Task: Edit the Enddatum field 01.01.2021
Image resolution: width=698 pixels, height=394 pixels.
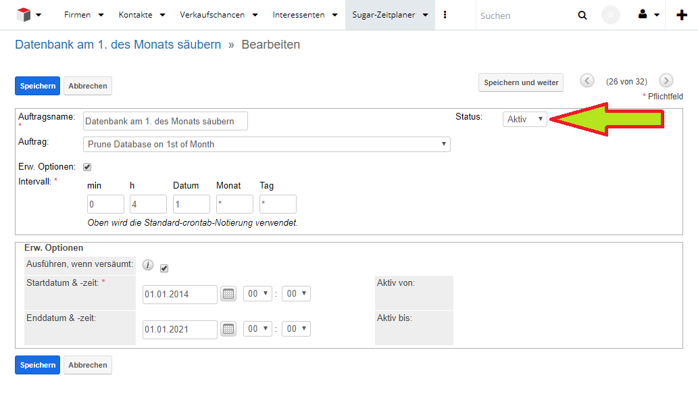Action: pos(180,329)
